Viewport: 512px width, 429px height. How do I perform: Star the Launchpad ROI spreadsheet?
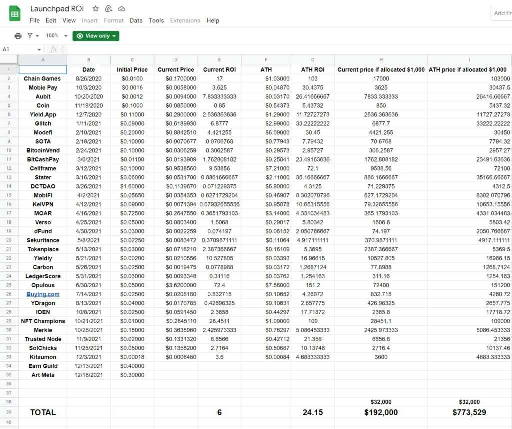[95, 8]
